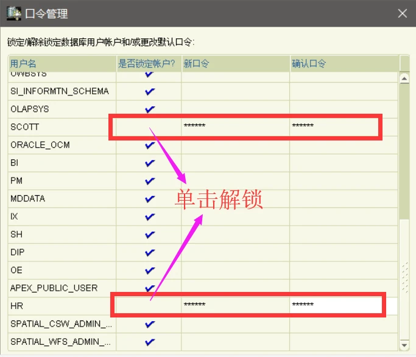Select the ORACLE_OCM user name
This screenshot has height=357, width=416.
tap(40, 145)
